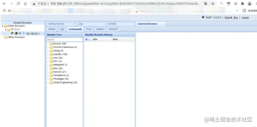Image resolution: width=257 pixels, height=127 pixels.
Task: Click the date column header
Action: pyautogui.click(x=101, y=39)
